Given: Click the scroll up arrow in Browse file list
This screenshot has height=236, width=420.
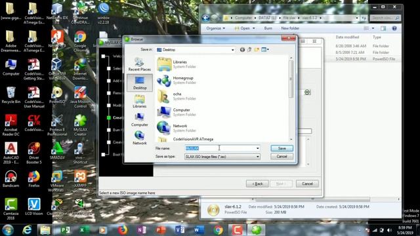Looking at the screenshot, I should tap(291, 58).
